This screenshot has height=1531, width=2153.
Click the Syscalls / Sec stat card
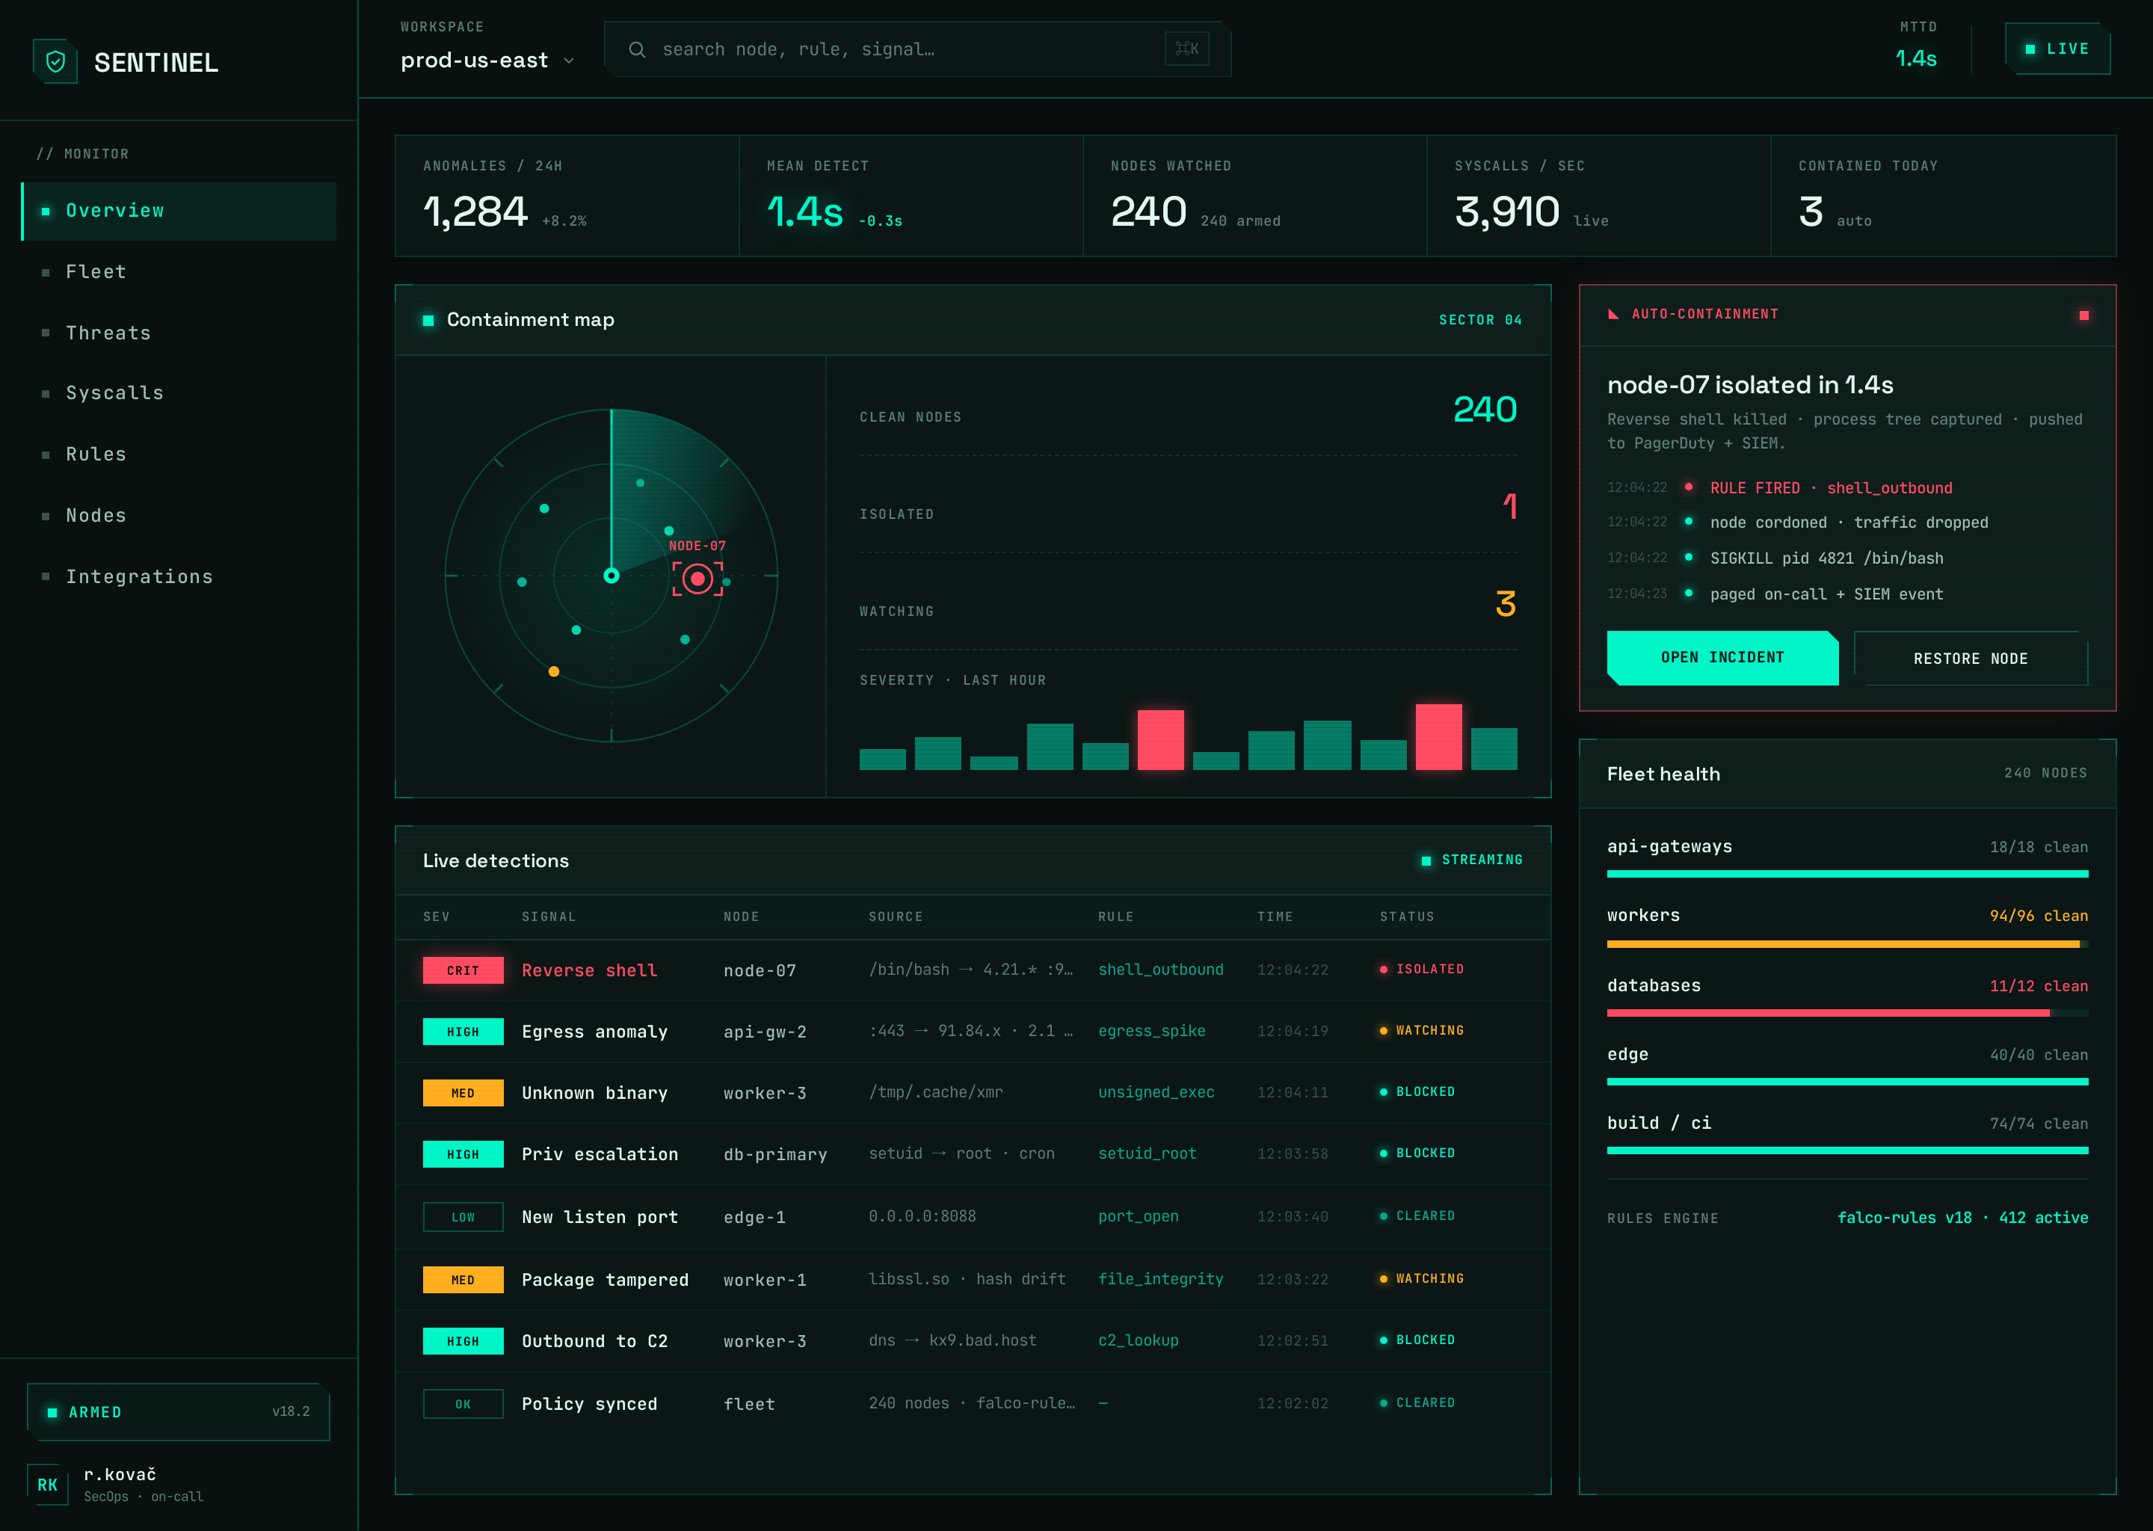pos(1599,196)
